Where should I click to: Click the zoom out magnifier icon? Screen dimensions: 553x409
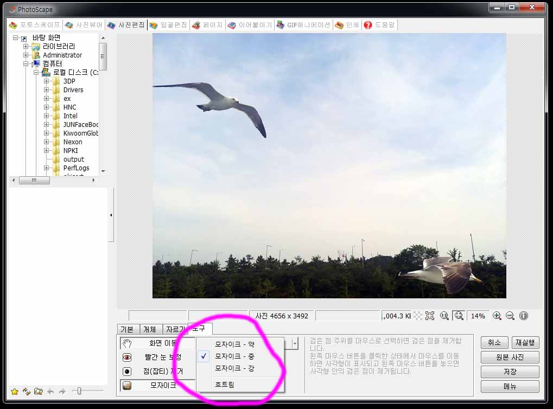point(510,316)
